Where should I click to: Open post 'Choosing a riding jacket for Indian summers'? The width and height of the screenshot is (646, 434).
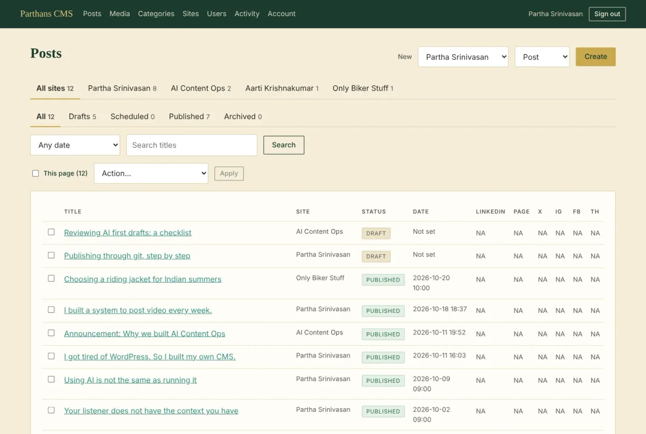coord(143,279)
